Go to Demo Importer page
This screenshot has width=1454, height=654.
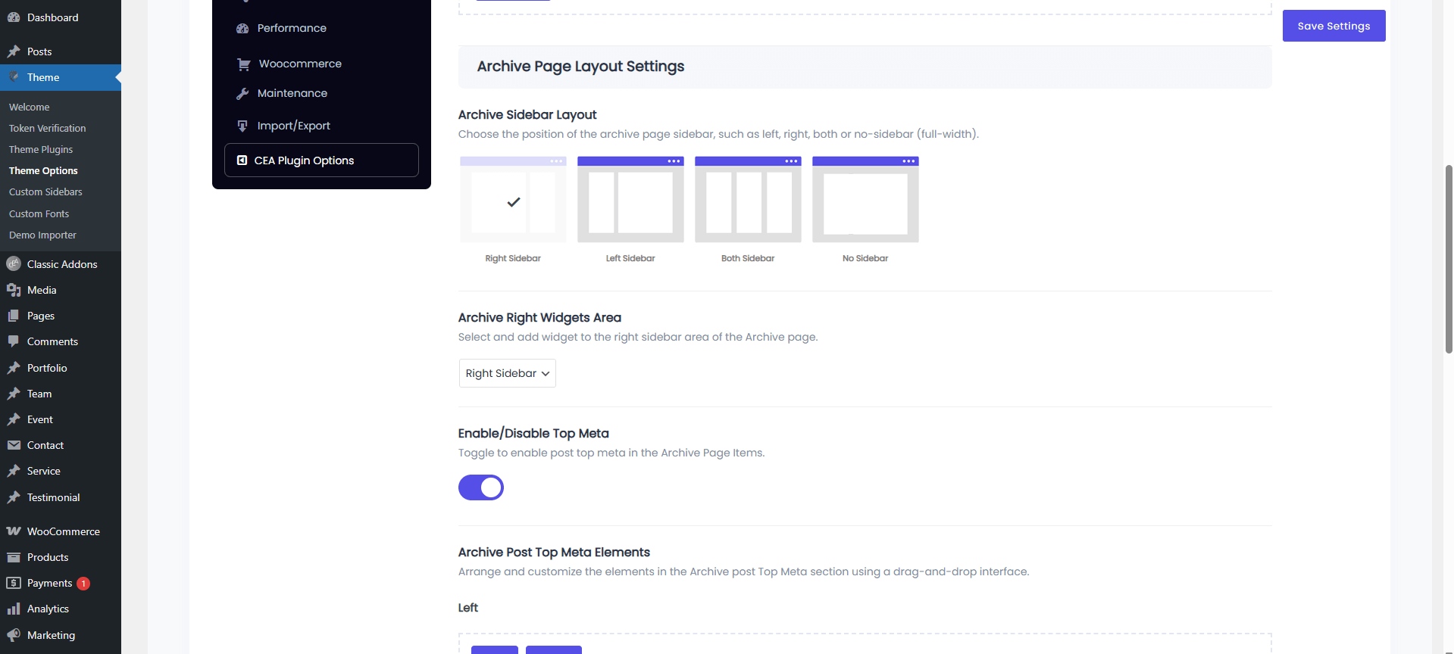click(42, 235)
